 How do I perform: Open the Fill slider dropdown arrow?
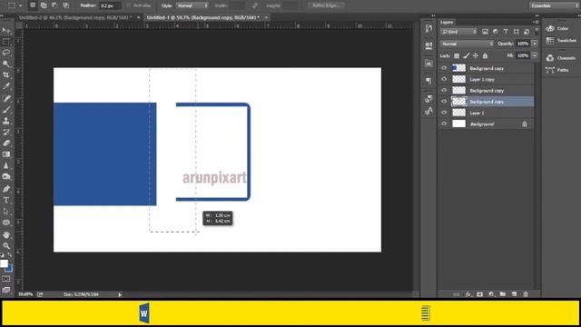[535, 55]
